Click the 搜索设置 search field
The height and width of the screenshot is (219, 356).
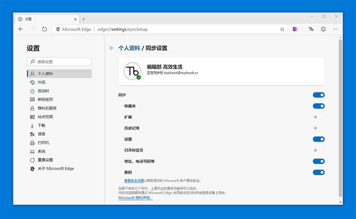coord(59,62)
